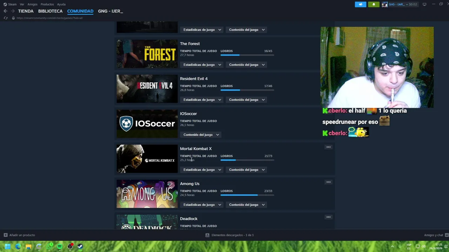The height and width of the screenshot is (252, 449).
Task: Open Big Picture mode monitor icon
Action: 424,4
